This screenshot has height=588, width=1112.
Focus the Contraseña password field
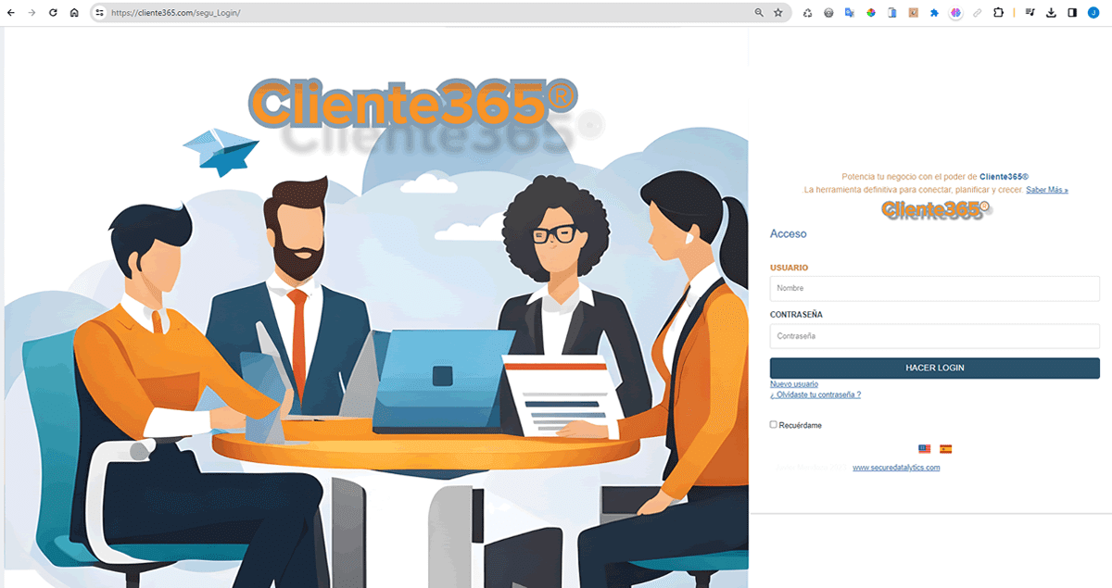click(x=935, y=336)
